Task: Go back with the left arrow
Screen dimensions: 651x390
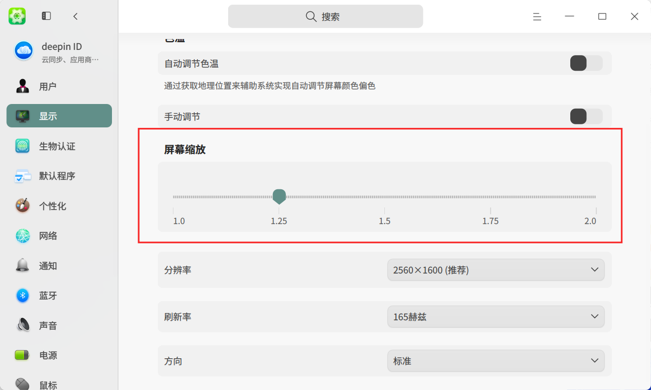Action: 76,16
